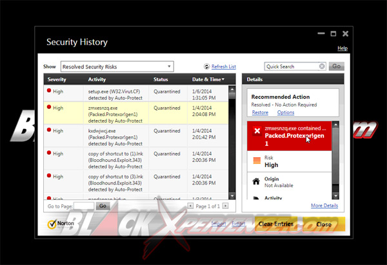387x265 pixels.
Task: Click red severity dot for shortcut (3).lnk row
Action: [x=49, y=175]
